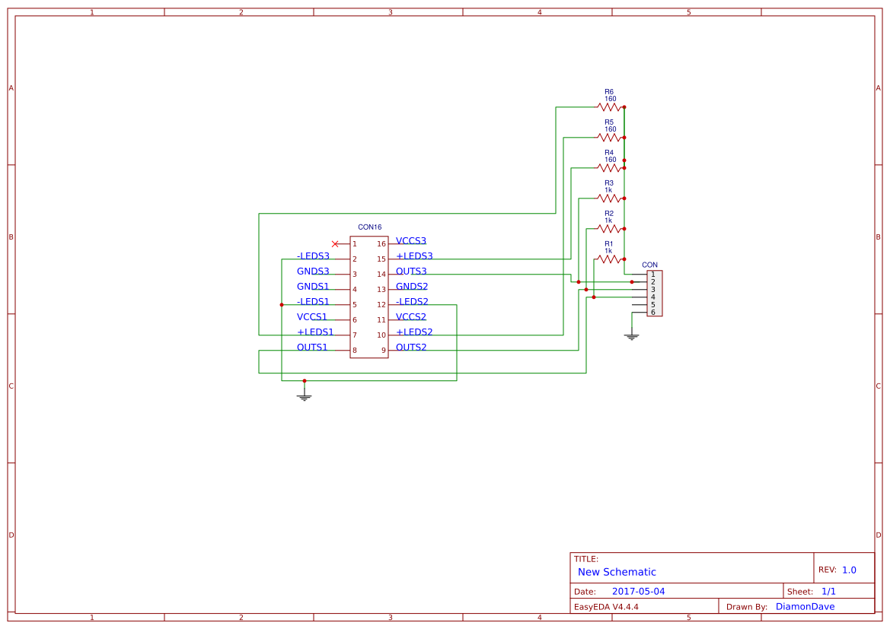Select resistor R6 with value 160
The image size is (890, 629).
(609, 106)
